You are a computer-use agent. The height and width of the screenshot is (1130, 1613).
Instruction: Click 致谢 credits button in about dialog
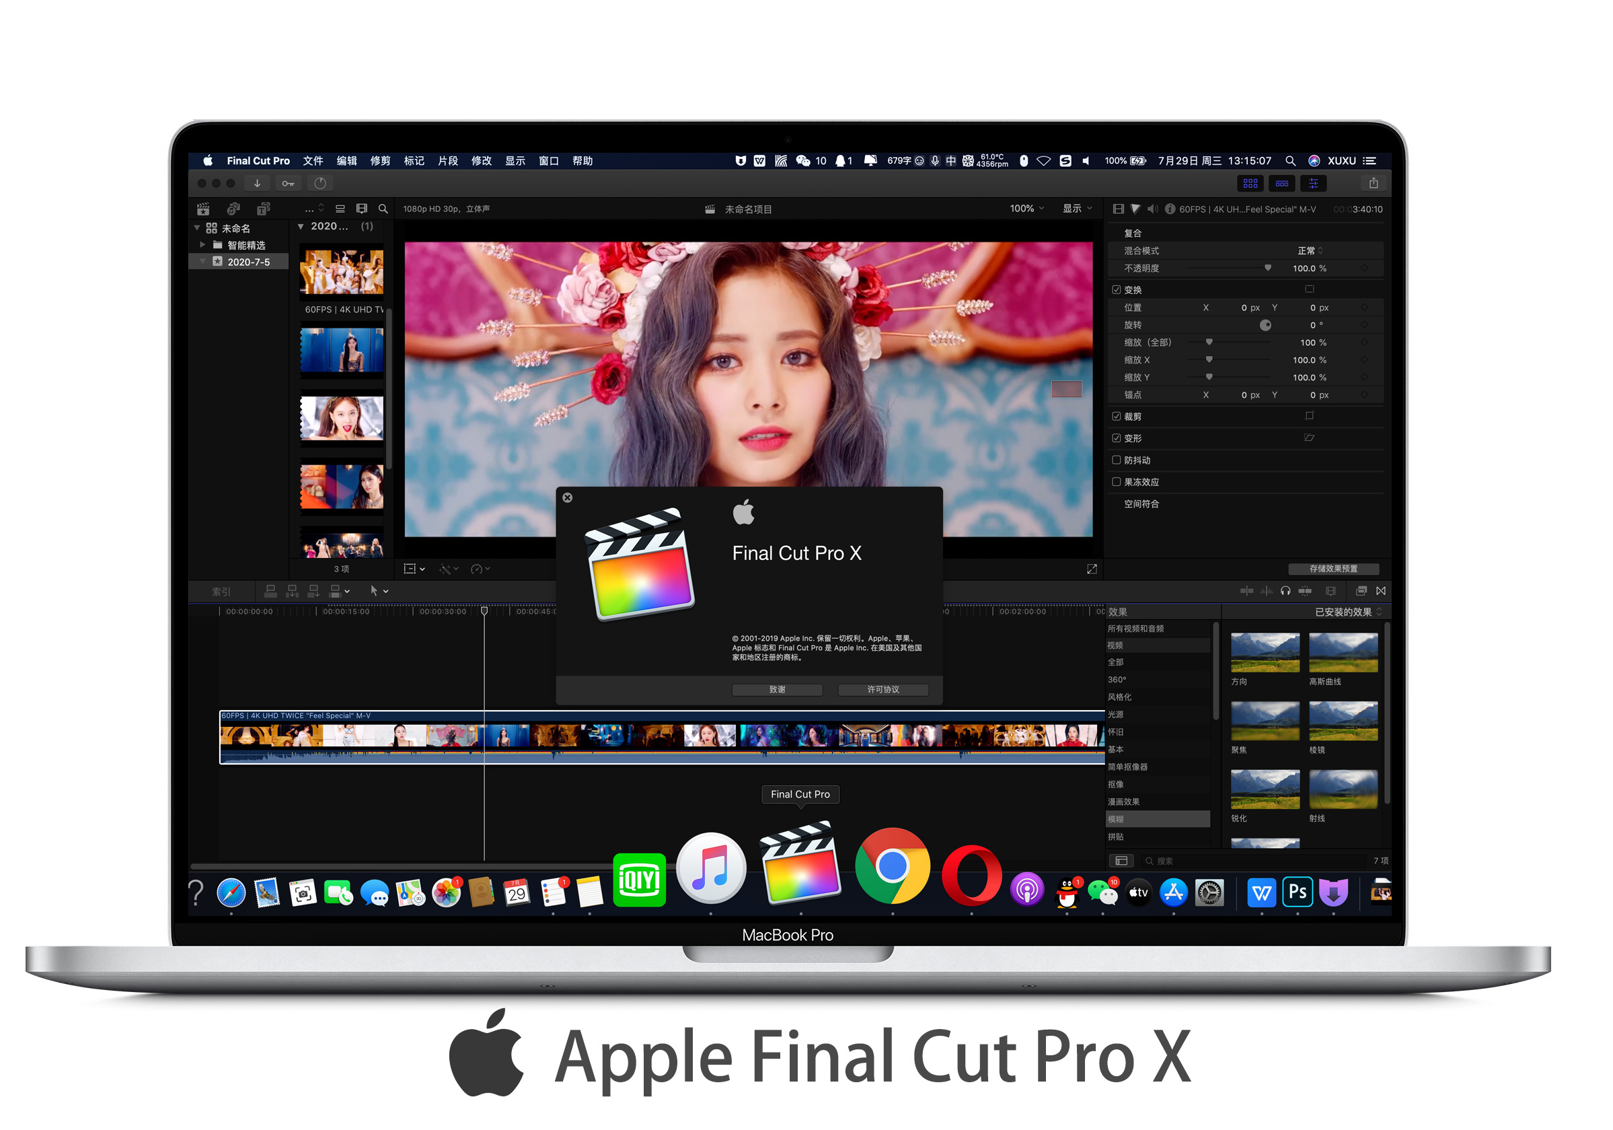pos(778,688)
